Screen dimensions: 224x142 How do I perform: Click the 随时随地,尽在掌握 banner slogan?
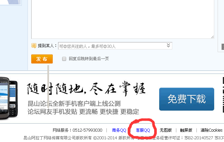click(86, 89)
